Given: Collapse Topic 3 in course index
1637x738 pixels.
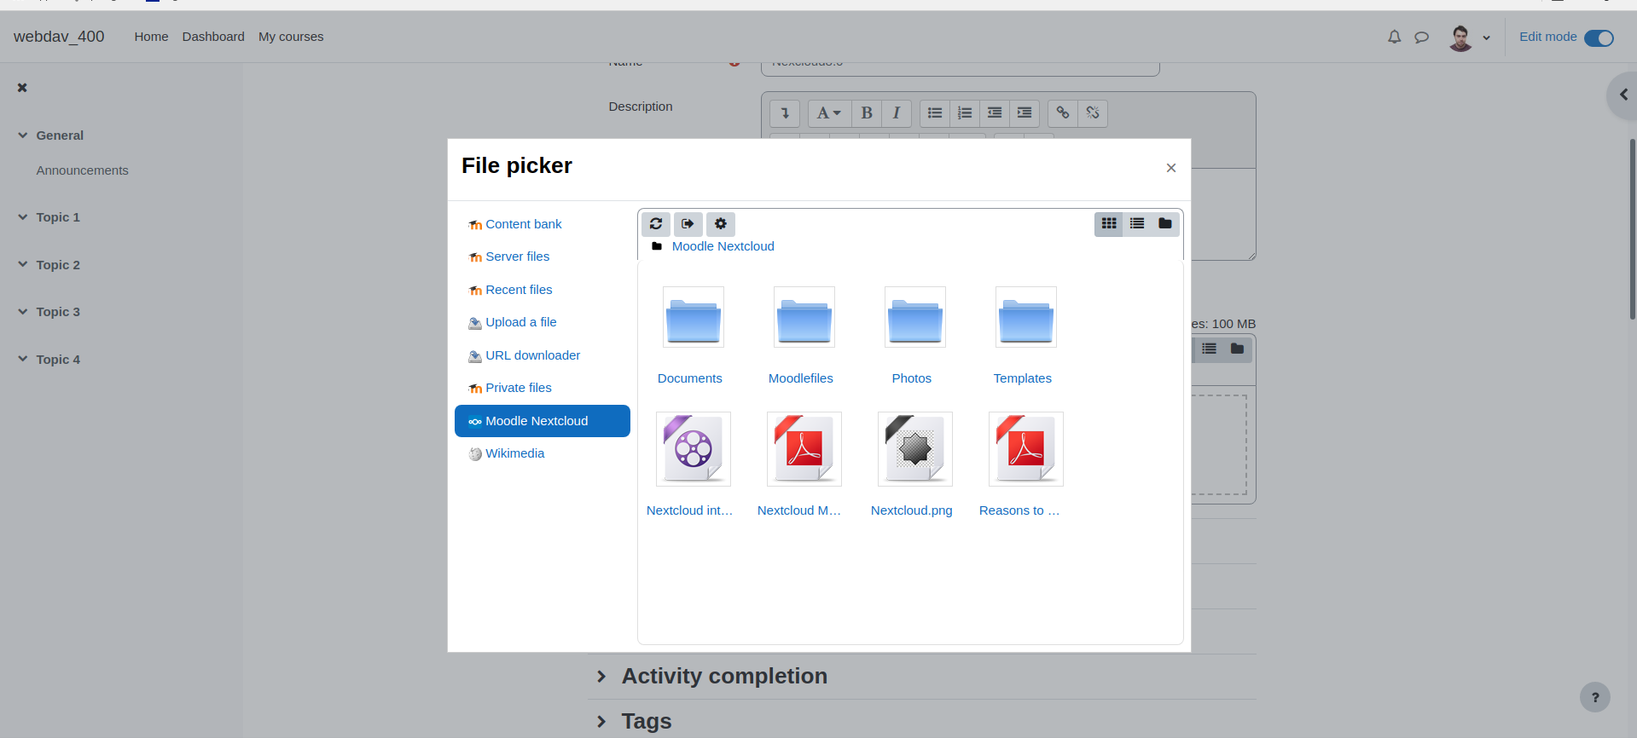Looking at the screenshot, I should 23,311.
